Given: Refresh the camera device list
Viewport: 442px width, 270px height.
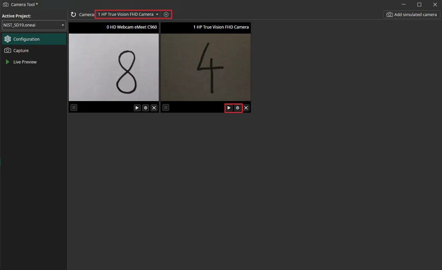Looking at the screenshot, I should point(73,14).
